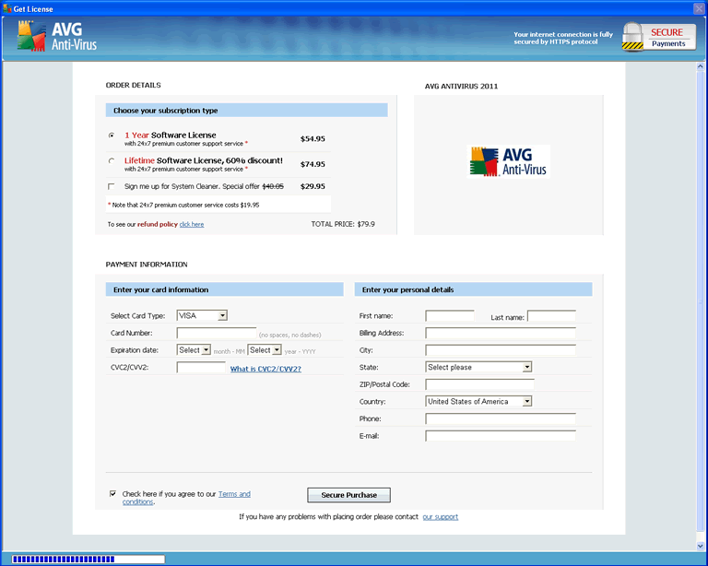This screenshot has width=708, height=566.
Task: Toggle the Terms and conditions agreement checkbox
Action: coord(112,493)
